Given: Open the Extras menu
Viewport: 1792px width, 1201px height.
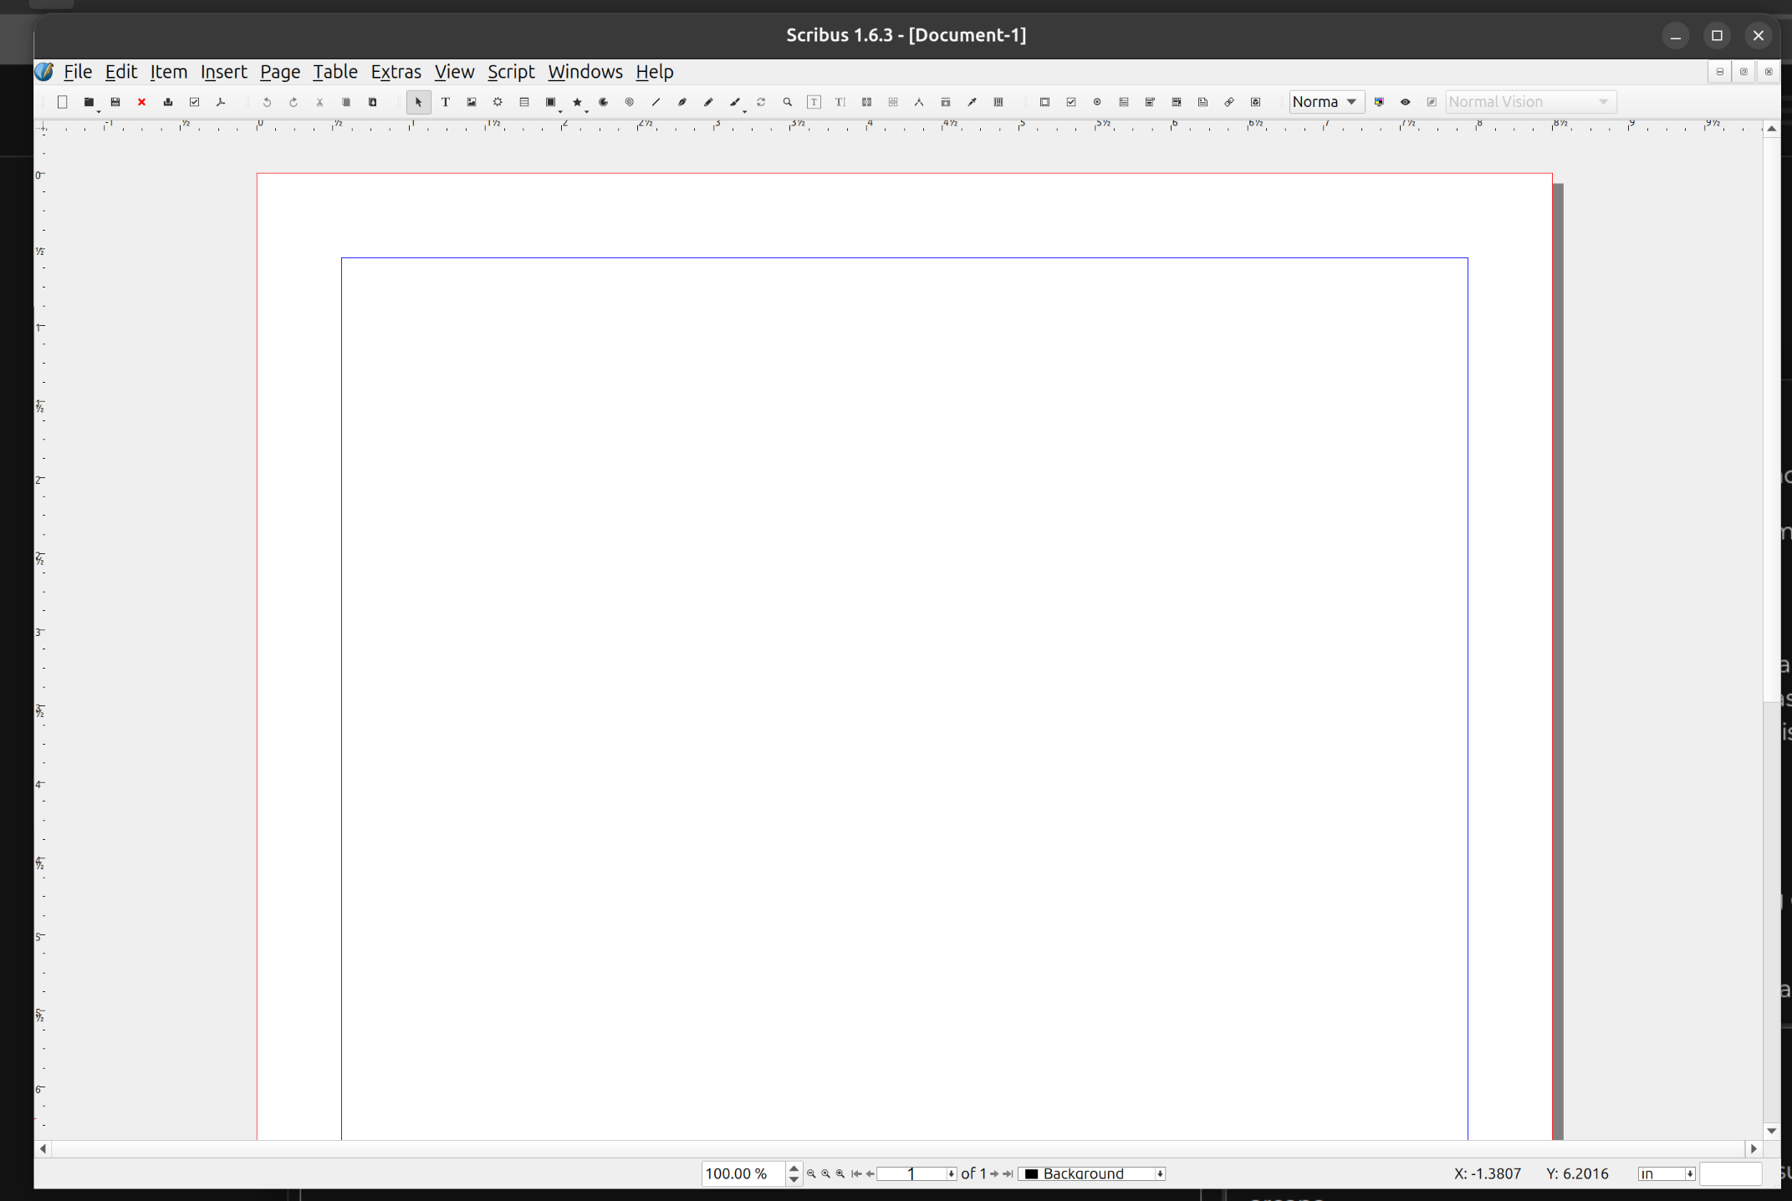Looking at the screenshot, I should click(x=396, y=72).
